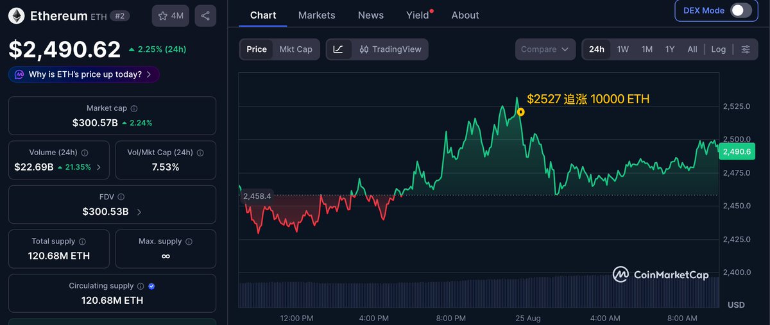
Task: Click the yellow $2527 chart marker
Action: [520, 112]
